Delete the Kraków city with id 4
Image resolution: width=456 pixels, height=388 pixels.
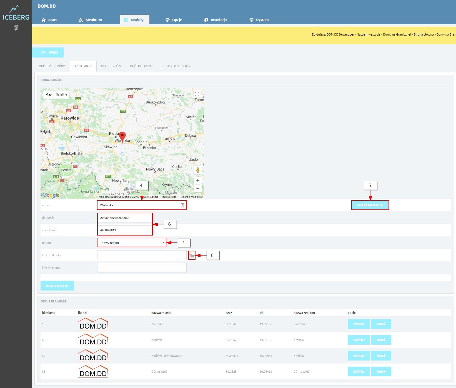coord(381,340)
